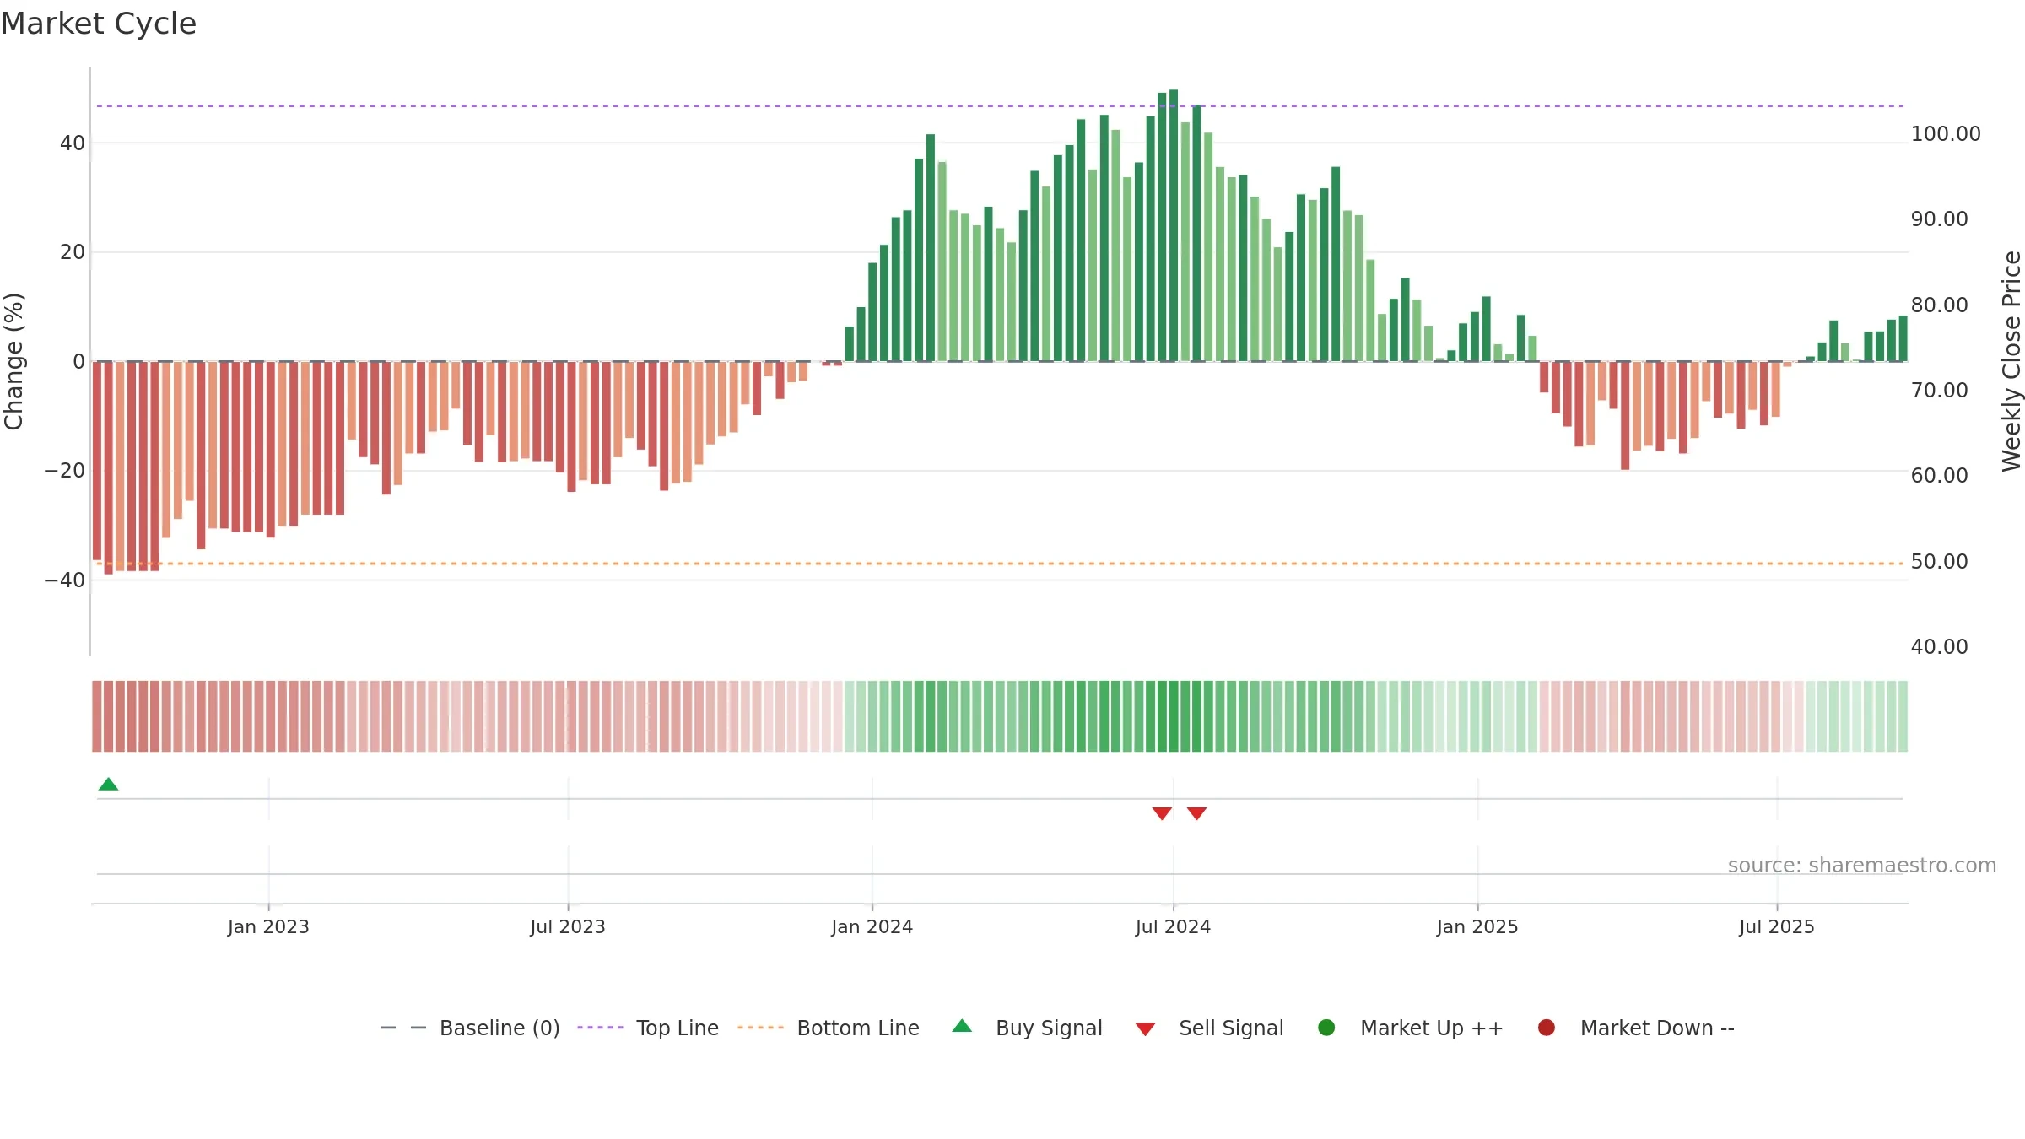Toggle the Market Up ++ legend entry
The width and height of the screenshot is (2025, 1139).
(1411, 1028)
